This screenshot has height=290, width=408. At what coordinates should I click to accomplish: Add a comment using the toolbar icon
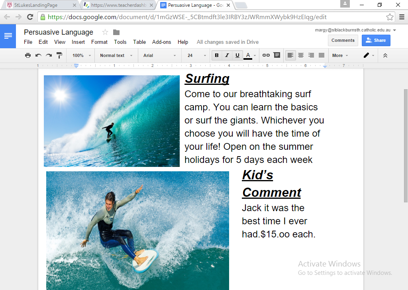pos(277,55)
